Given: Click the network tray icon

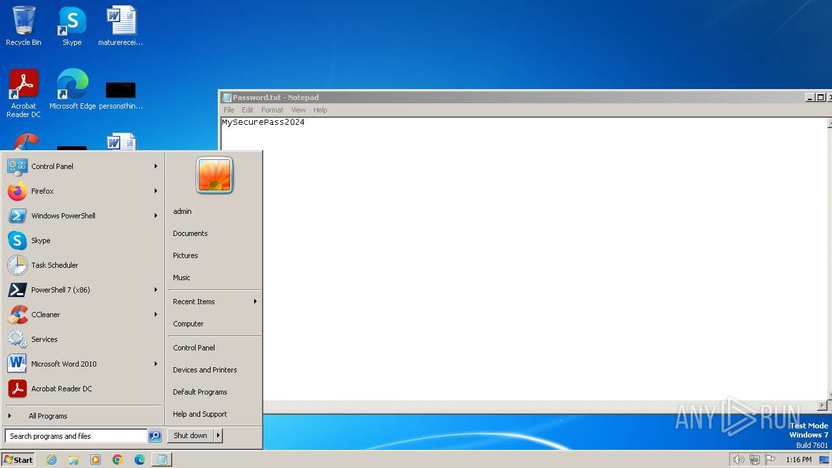Looking at the screenshot, I should pos(755,460).
